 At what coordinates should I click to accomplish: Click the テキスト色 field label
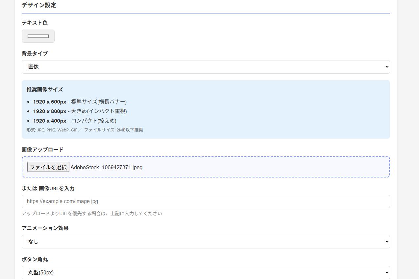(35, 23)
